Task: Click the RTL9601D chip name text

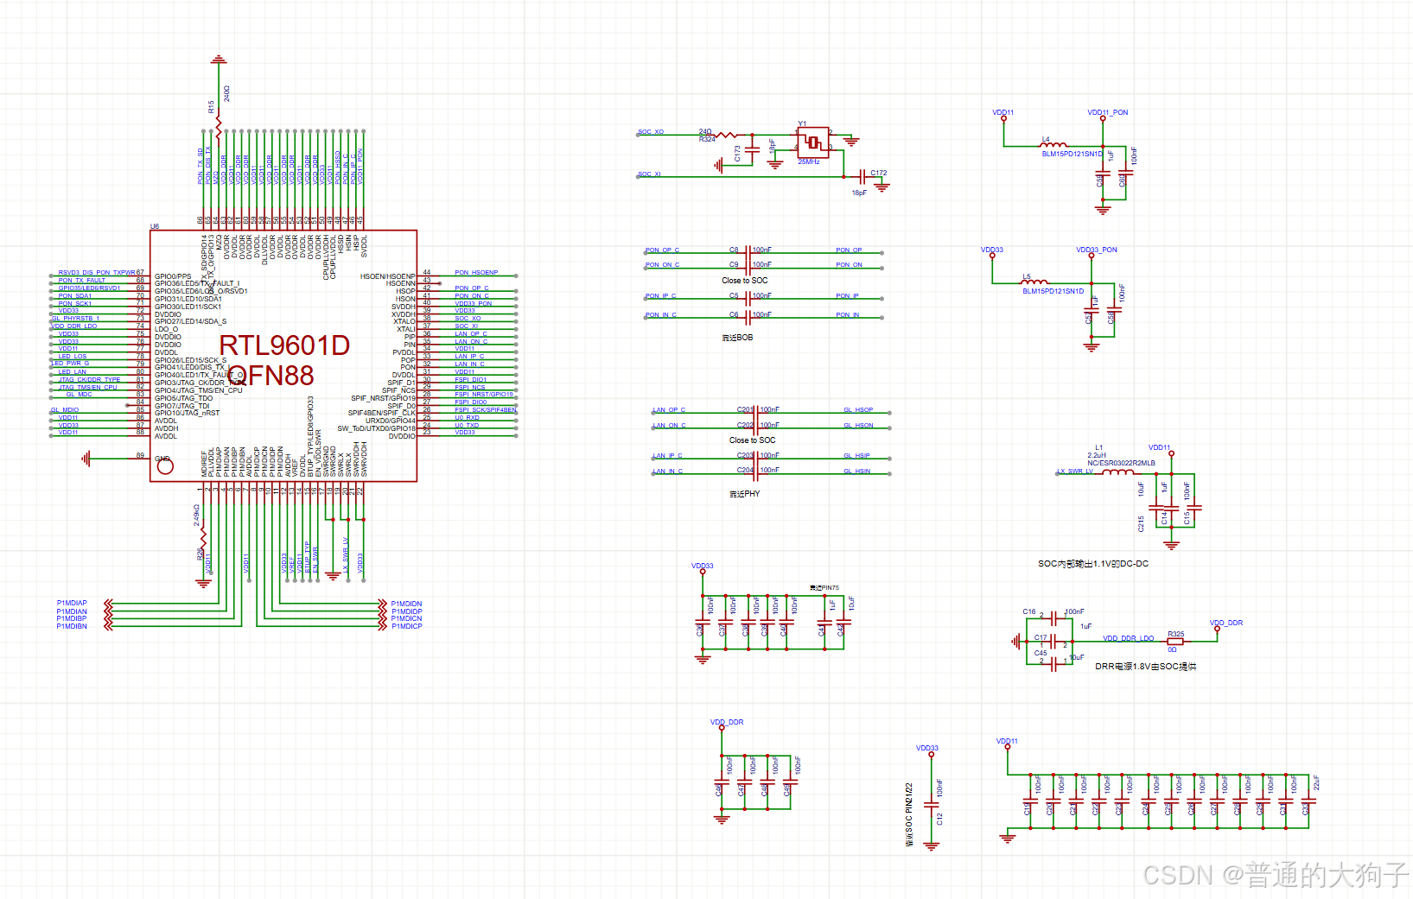Action: (284, 345)
